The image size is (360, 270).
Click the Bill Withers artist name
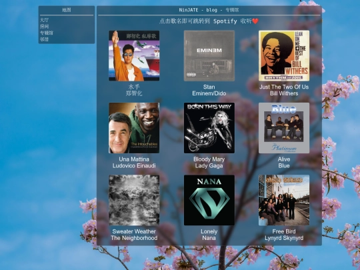point(284,93)
